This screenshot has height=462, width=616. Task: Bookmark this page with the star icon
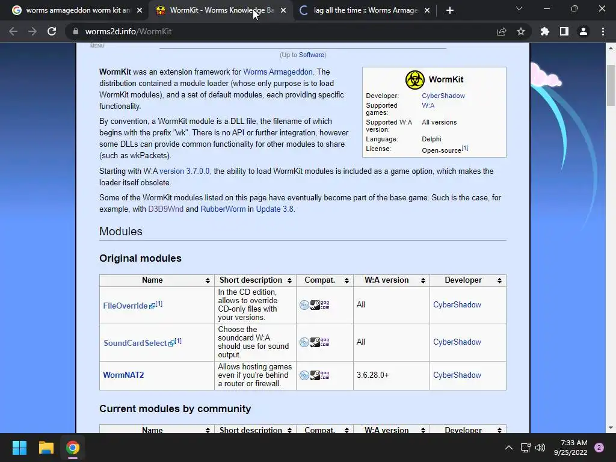point(521,31)
